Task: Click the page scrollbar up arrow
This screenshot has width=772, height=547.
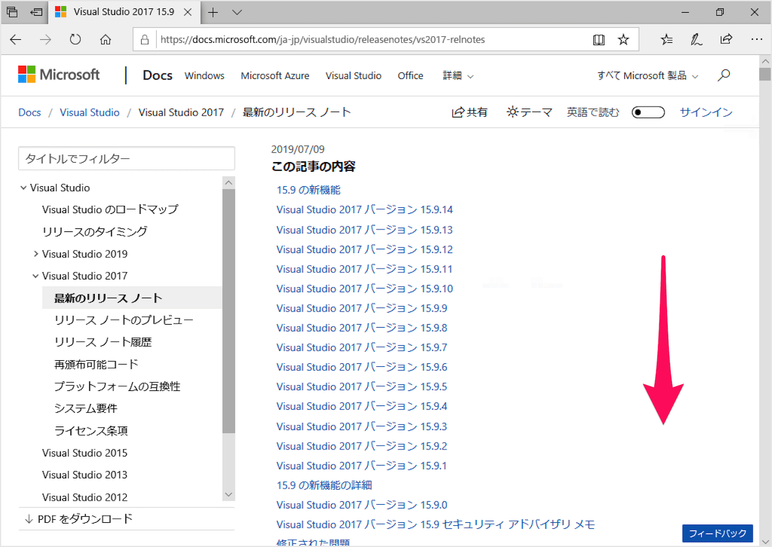Action: (765, 61)
